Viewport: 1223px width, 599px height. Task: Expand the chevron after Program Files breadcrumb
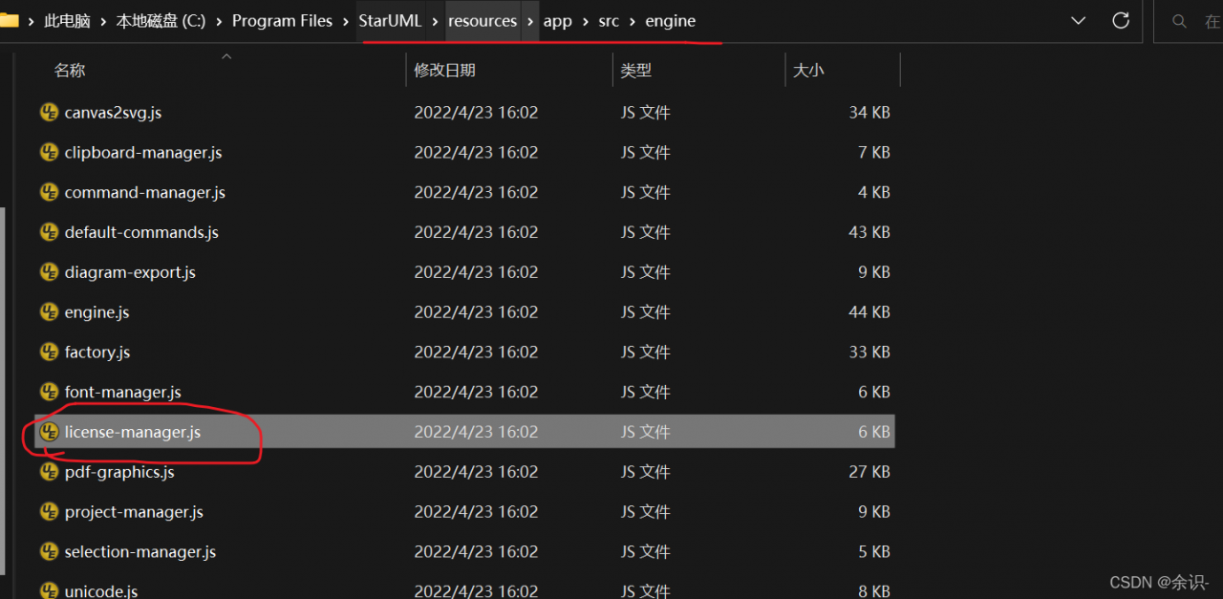(346, 21)
